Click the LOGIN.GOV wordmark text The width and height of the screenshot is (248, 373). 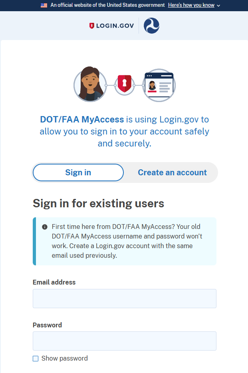tap(115, 26)
